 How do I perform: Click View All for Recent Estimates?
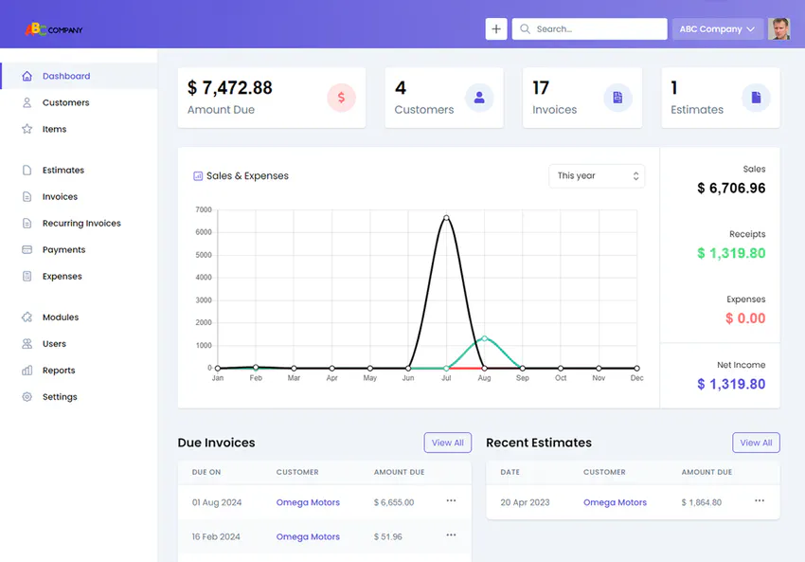pos(756,443)
